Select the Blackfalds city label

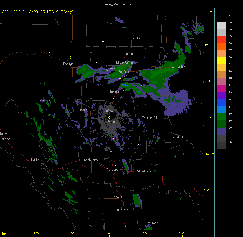[x=124, y=63]
